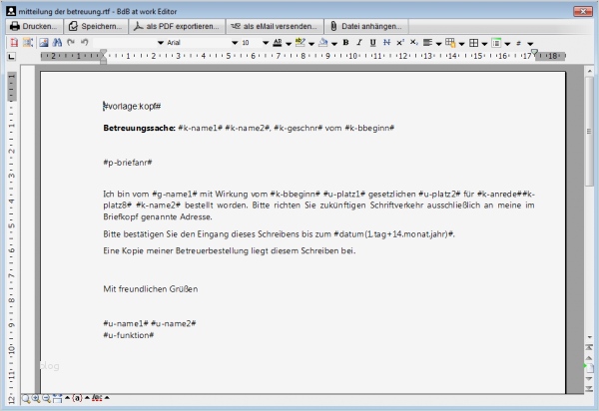The height and width of the screenshot is (411, 599).
Task: Click the list numbering icon
Action: (496, 43)
